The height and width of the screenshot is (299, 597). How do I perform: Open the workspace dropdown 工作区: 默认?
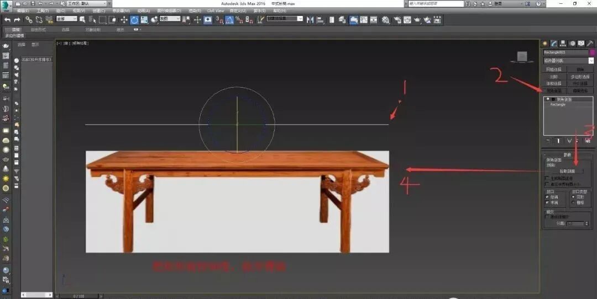[87, 3]
